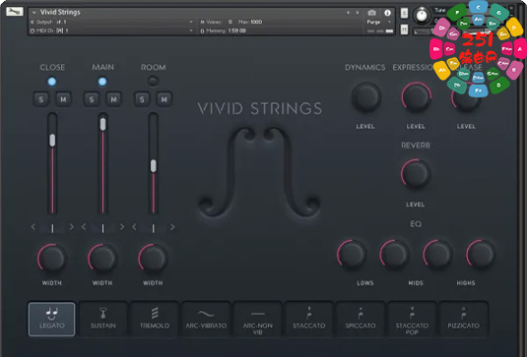Viewport: 527px width, 357px height.
Task: Enable the Room microphone LED
Action: point(153,82)
